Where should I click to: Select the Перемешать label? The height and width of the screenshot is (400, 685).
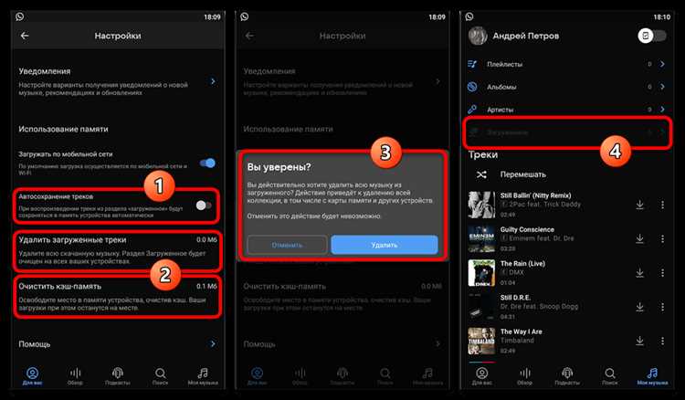coord(523,174)
